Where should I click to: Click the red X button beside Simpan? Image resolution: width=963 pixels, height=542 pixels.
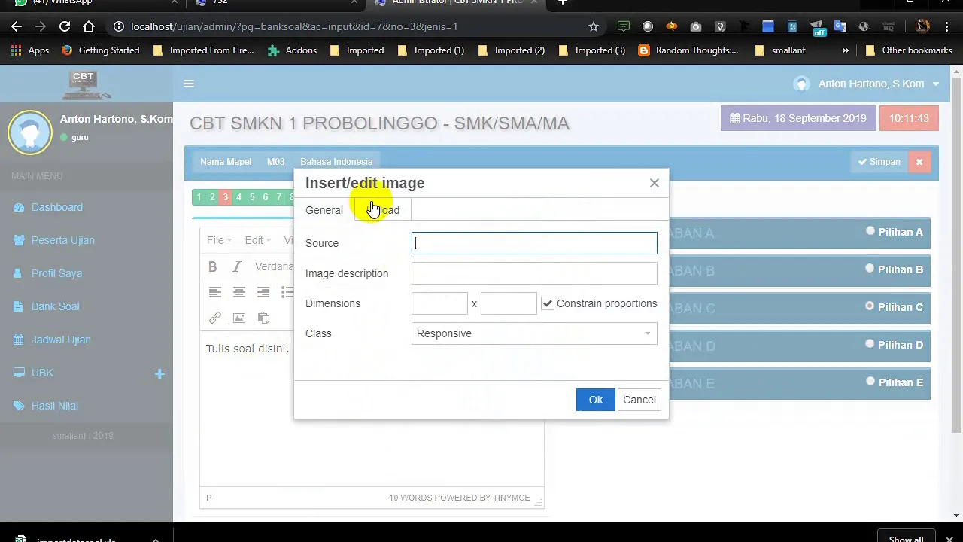pyautogui.click(x=919, y=162)
